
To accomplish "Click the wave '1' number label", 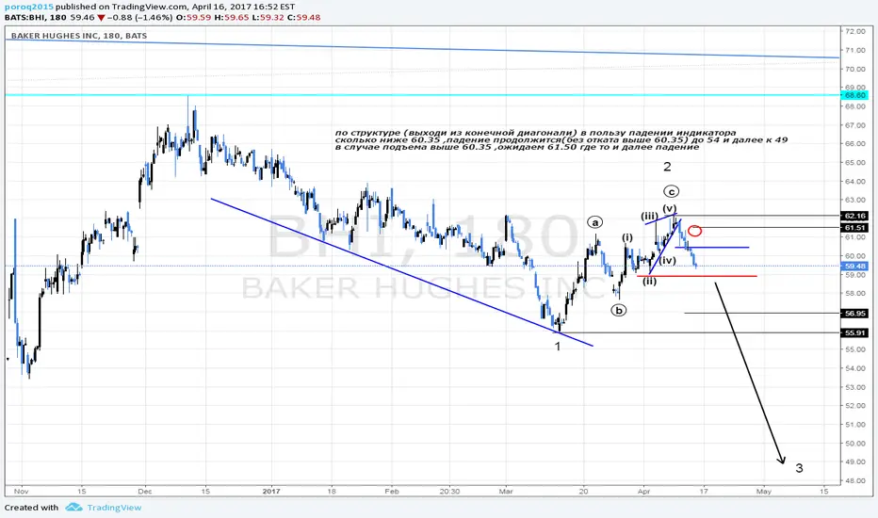I will [558, 346].
